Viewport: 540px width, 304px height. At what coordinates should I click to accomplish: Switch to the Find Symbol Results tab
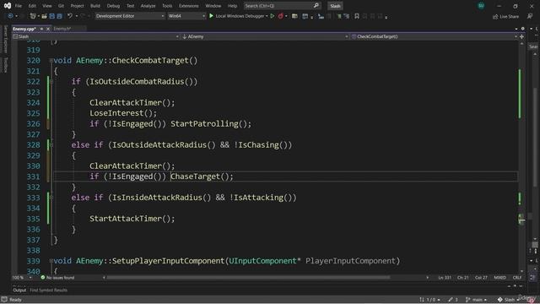click(x=49, y=290)
